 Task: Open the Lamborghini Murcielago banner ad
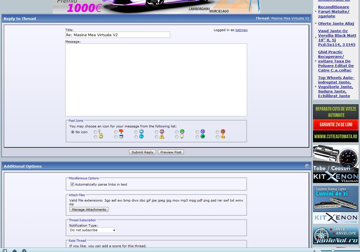tap(156, 7)
